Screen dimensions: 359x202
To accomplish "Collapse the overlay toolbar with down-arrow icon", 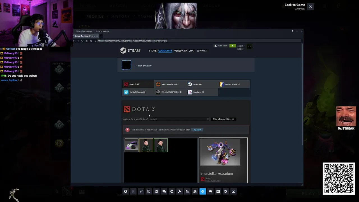I will tap(233, 191).
